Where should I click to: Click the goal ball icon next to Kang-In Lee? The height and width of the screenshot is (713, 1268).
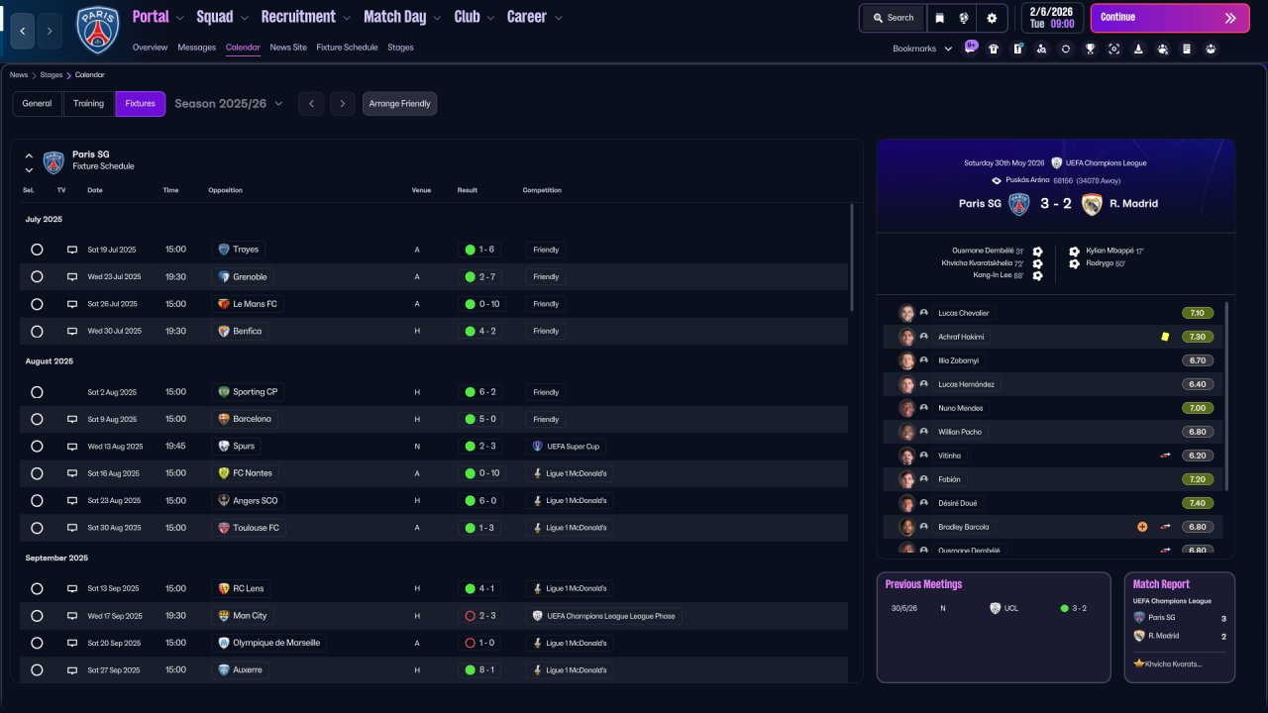pyautogui.click(x=1037, y=275)
